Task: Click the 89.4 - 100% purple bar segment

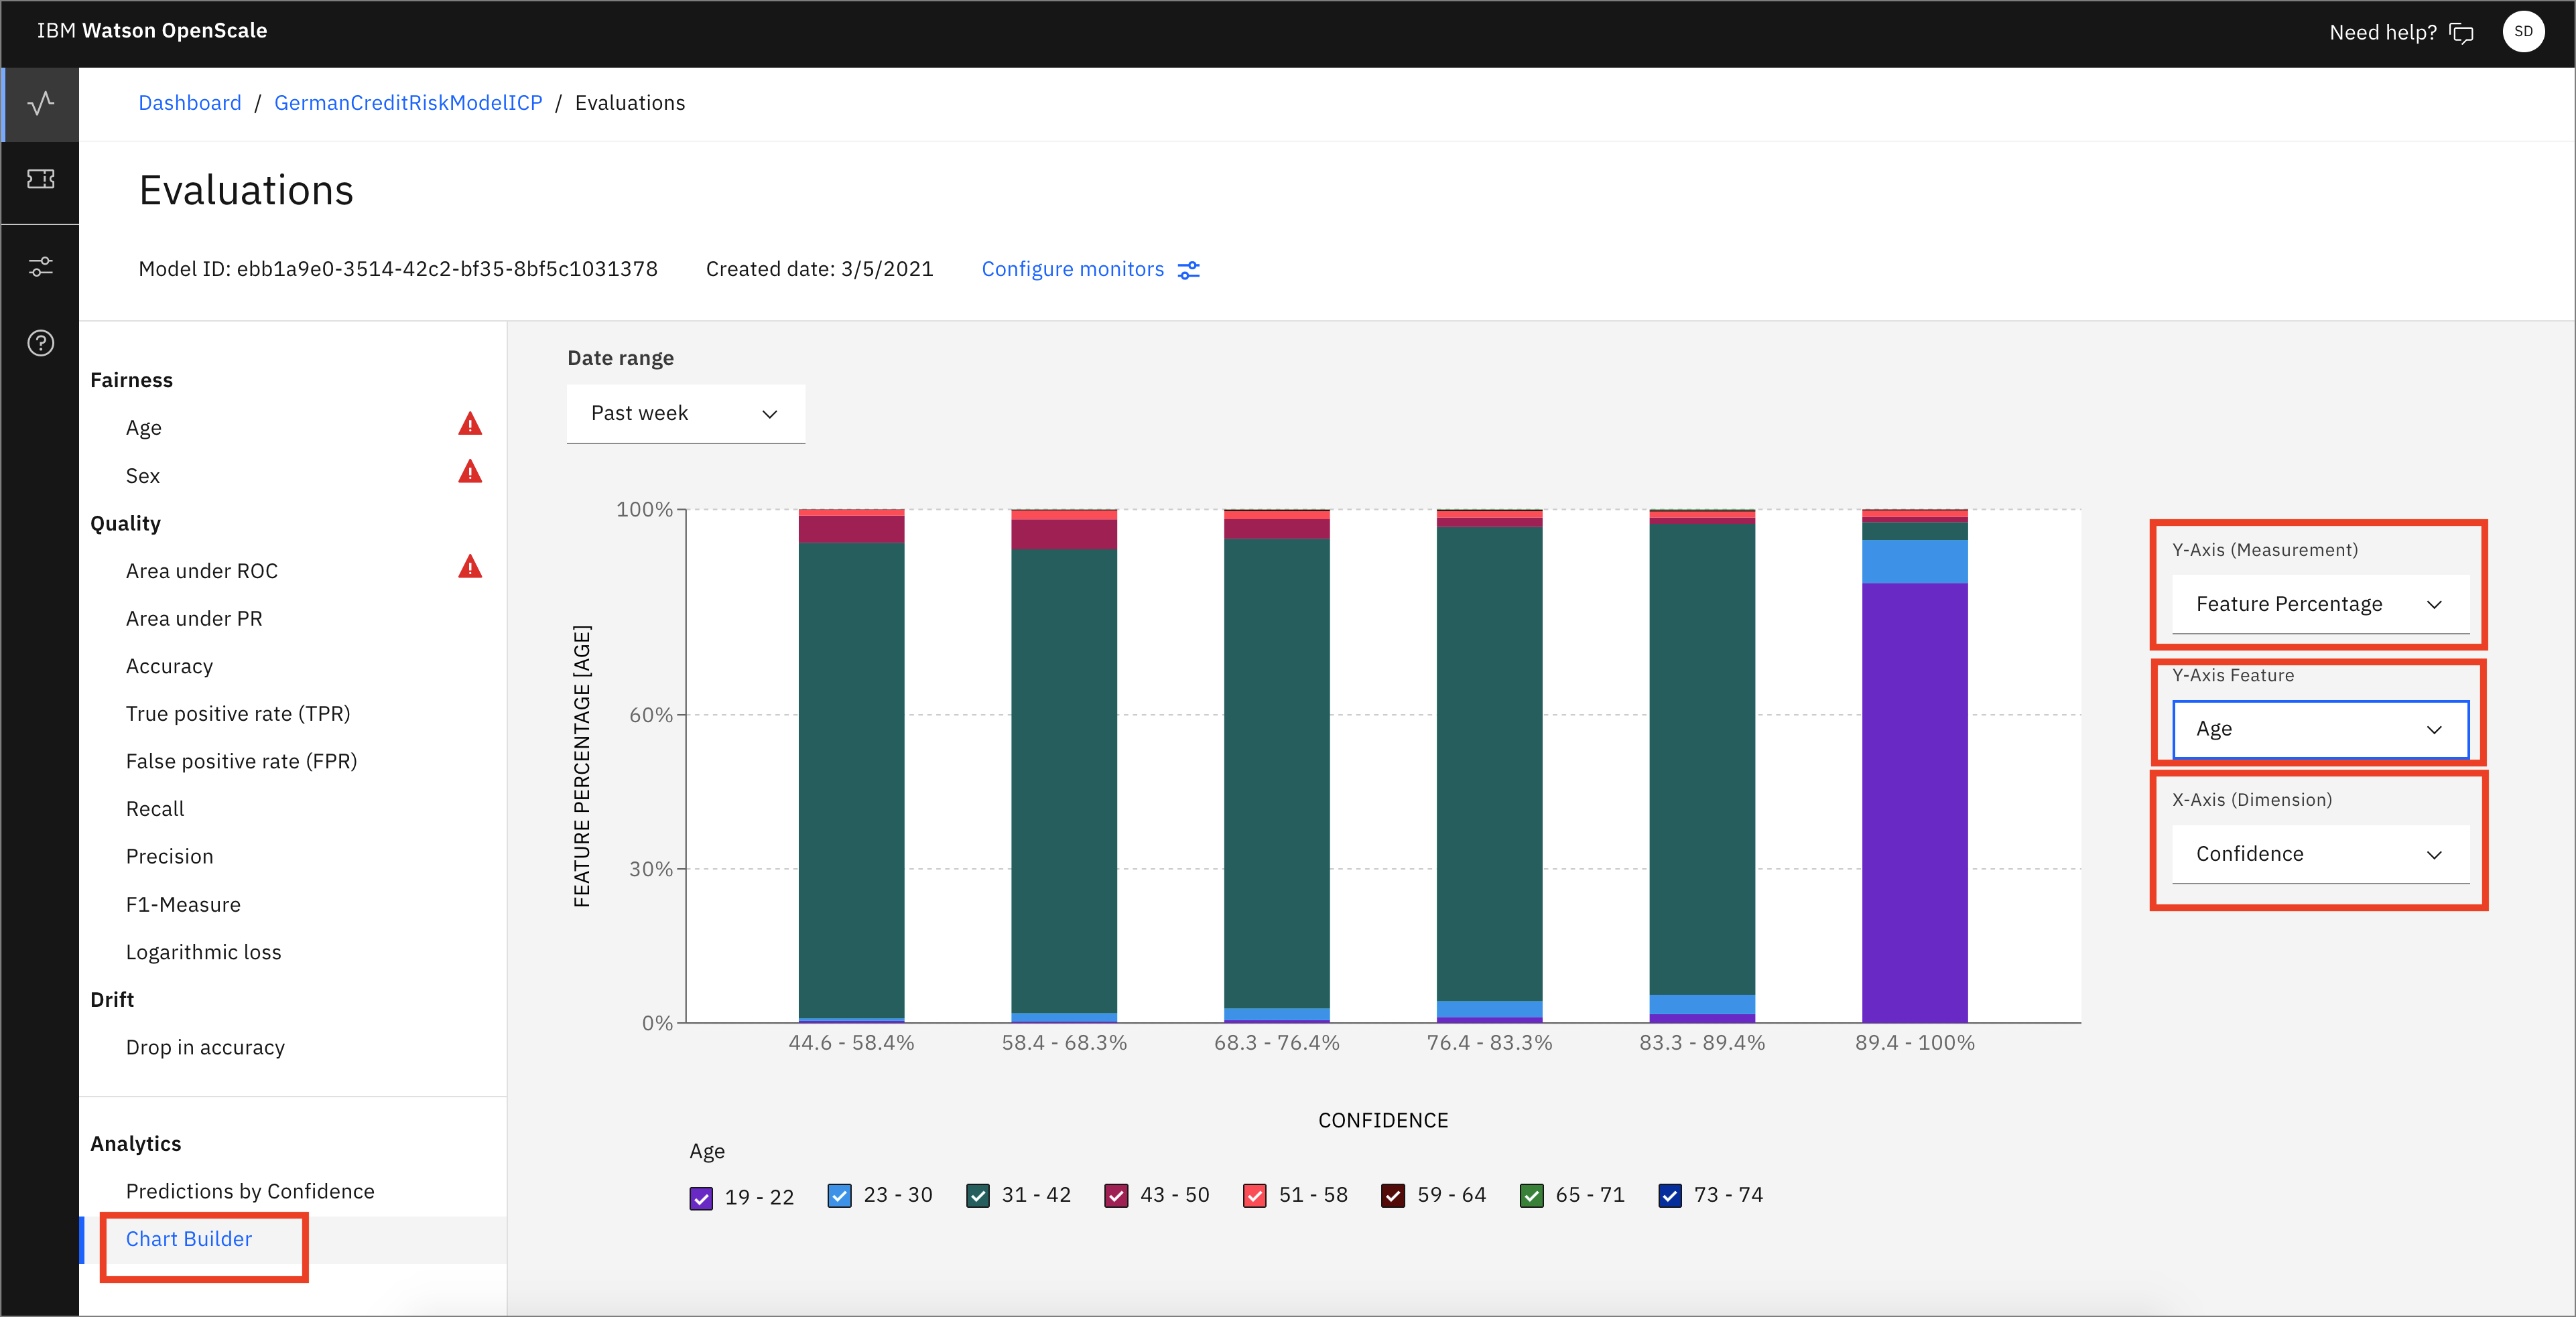Action: tap(1914, 802)
